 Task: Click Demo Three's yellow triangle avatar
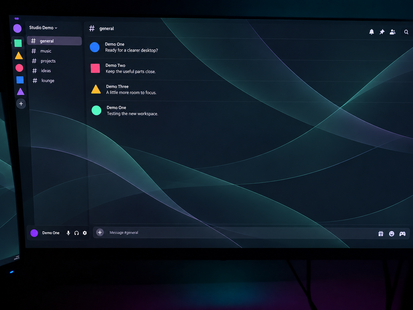coord(96,89)
